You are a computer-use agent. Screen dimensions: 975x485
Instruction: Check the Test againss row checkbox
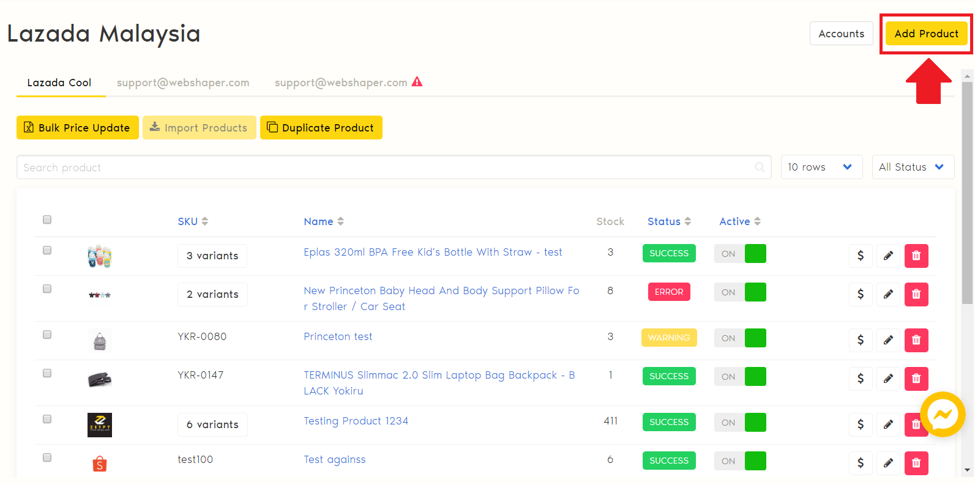point(47,457)
